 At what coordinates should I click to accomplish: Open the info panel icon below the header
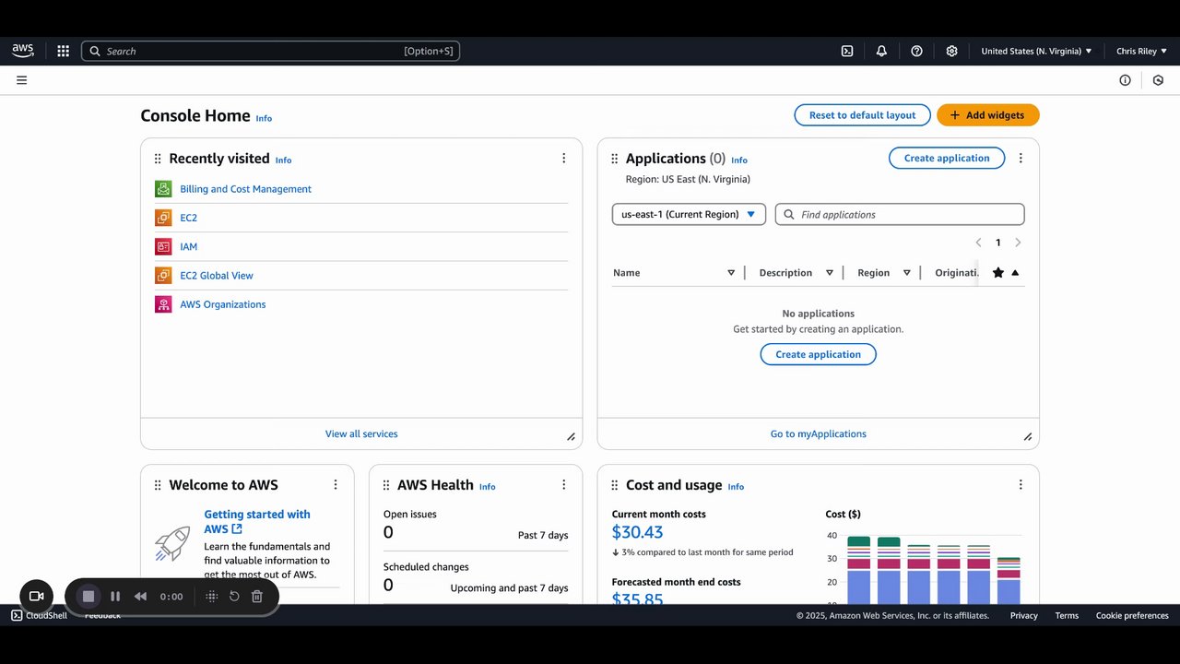click(x=1125, y=80)
